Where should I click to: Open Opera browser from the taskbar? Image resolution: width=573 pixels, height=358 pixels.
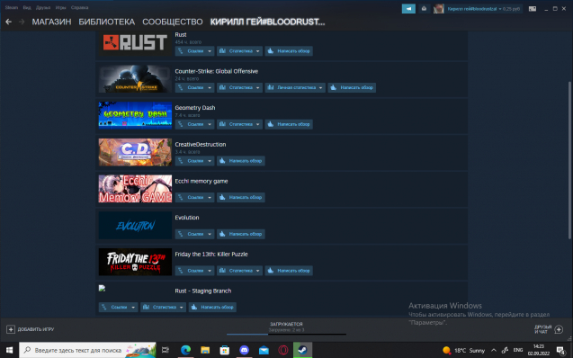click(282, 350)
